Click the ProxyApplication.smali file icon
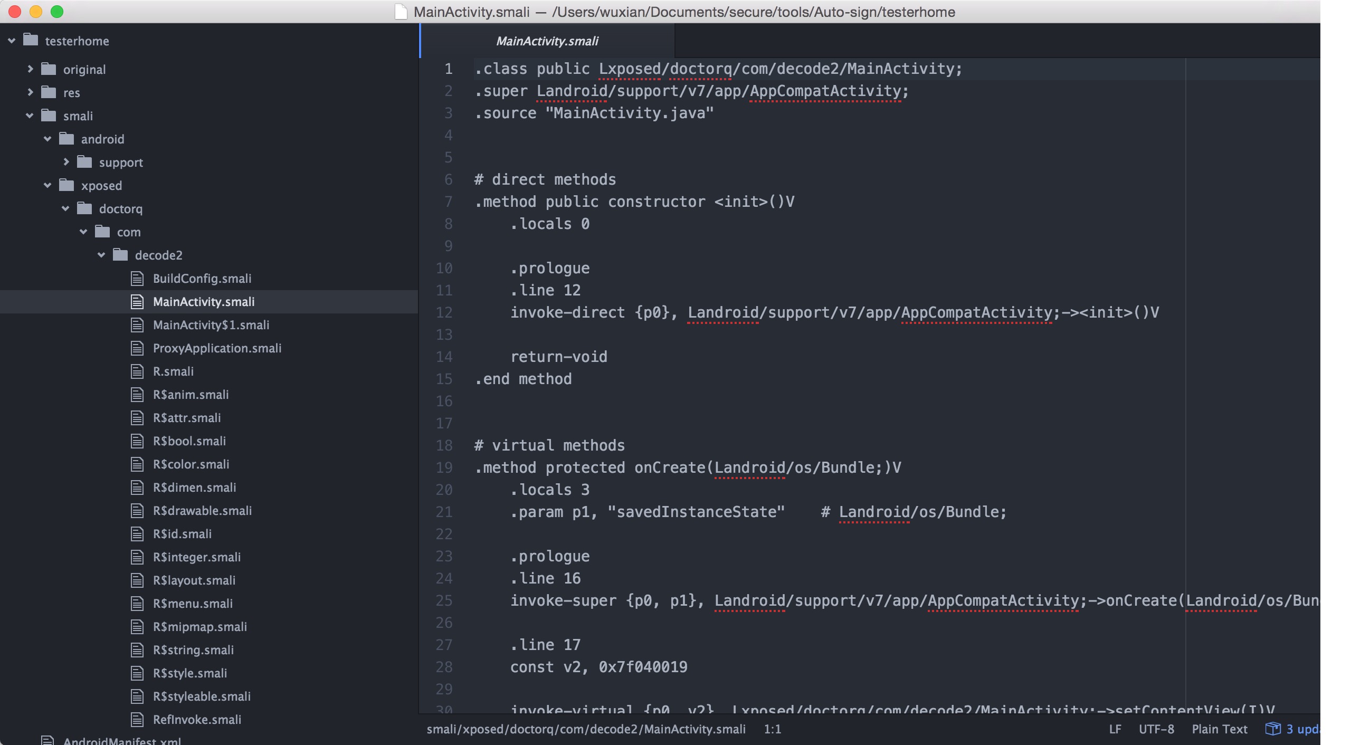 click(x=137, y=348)
